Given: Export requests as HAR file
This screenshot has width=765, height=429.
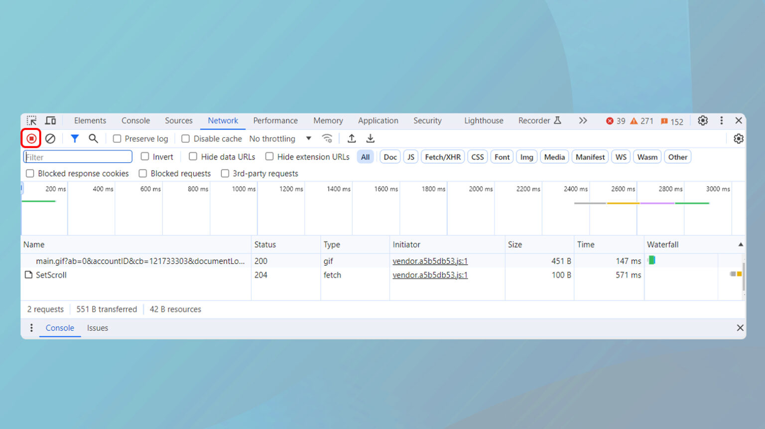Looking at the screenshot, I should 370,138.
